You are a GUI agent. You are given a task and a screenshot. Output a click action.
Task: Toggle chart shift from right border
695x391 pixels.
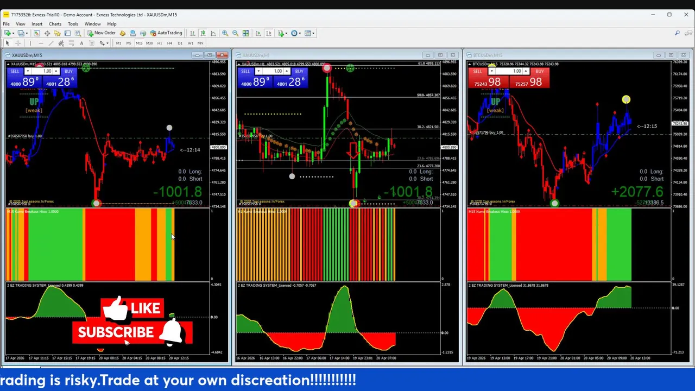(268, 33)
